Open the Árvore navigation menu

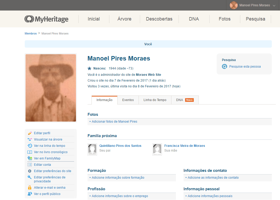[124, 19]
